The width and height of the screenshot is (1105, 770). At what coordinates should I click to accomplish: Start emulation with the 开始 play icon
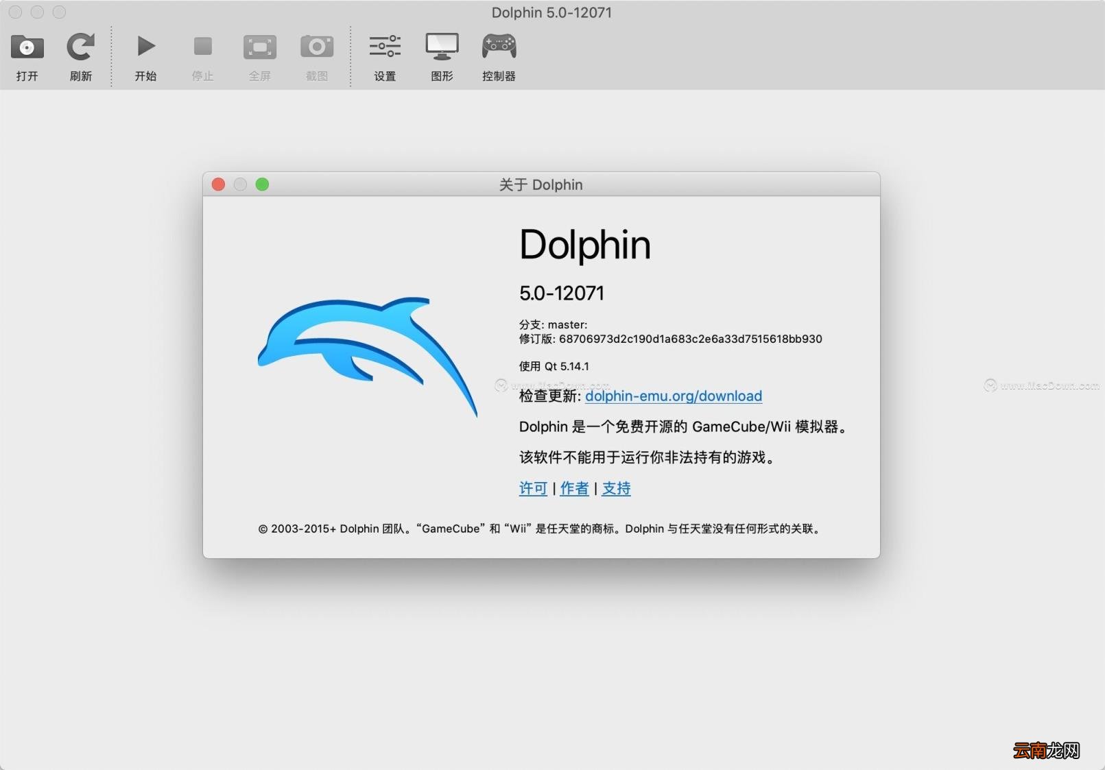coord(145,47)
